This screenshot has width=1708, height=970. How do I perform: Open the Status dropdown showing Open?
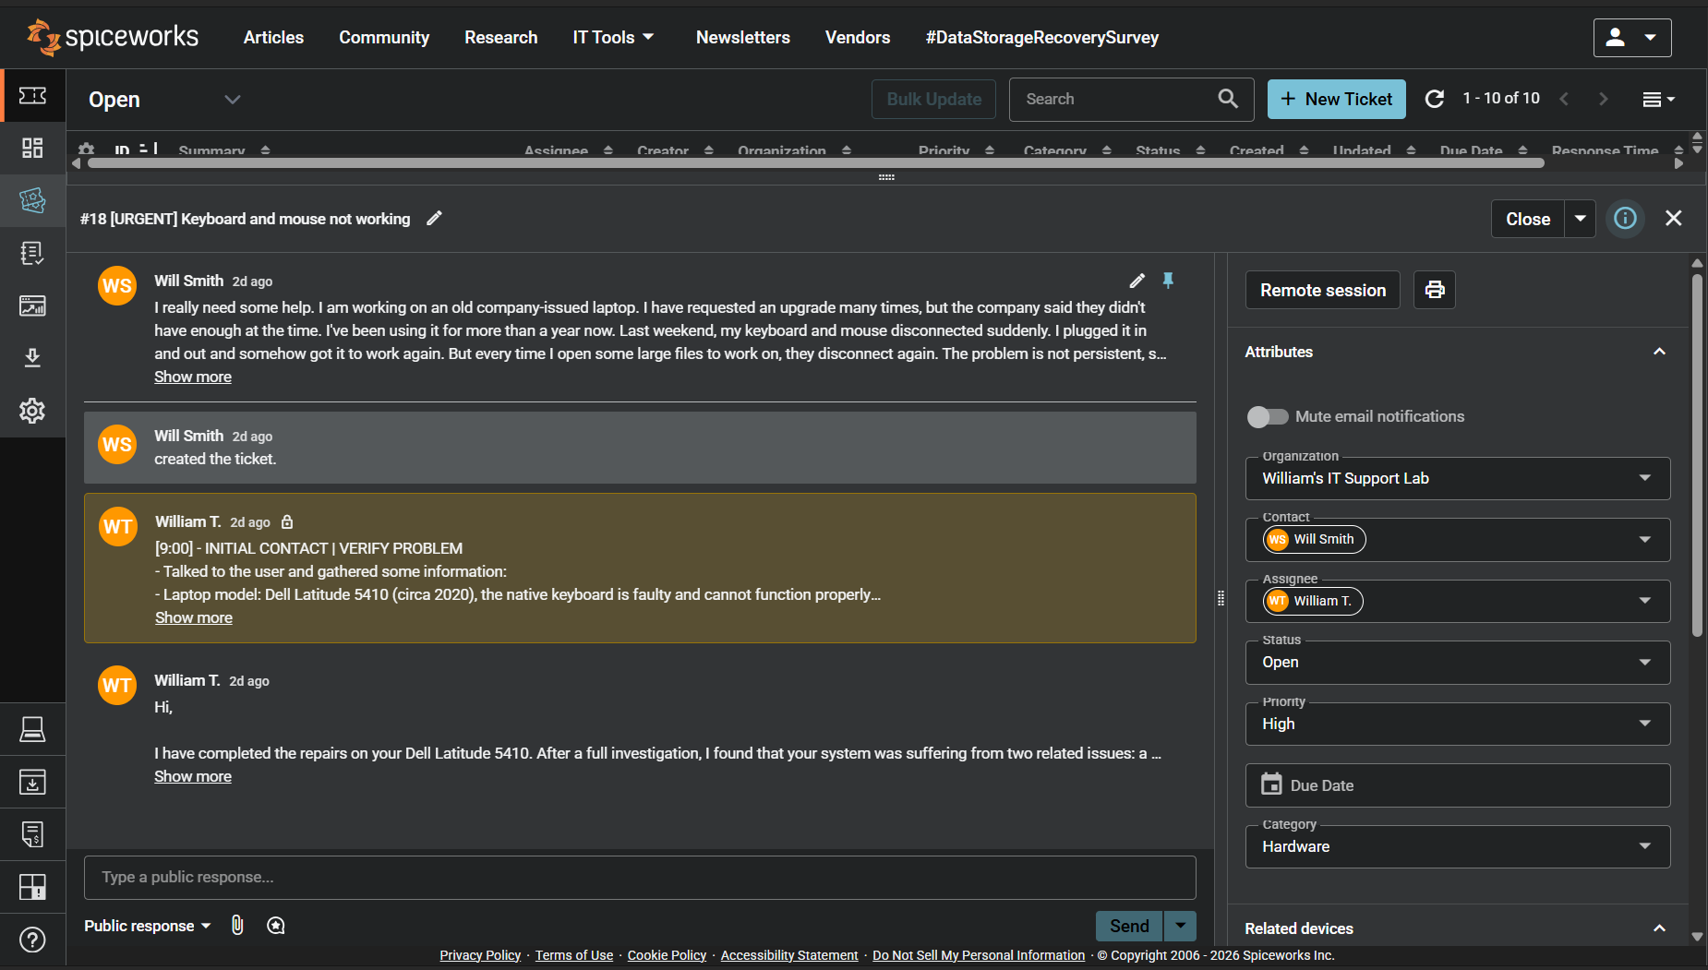[1457, 663]
